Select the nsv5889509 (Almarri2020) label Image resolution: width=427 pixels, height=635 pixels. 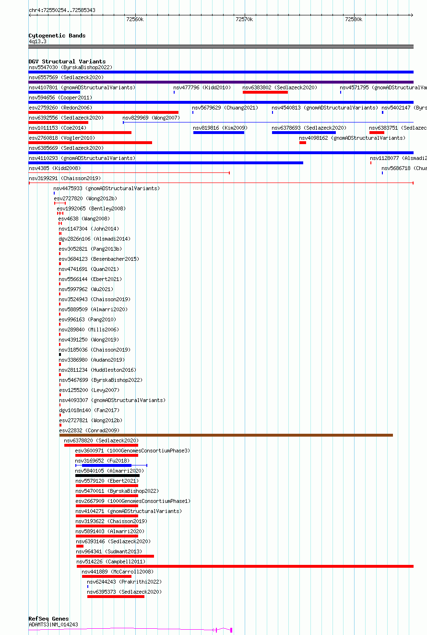(x=94, y=310)
